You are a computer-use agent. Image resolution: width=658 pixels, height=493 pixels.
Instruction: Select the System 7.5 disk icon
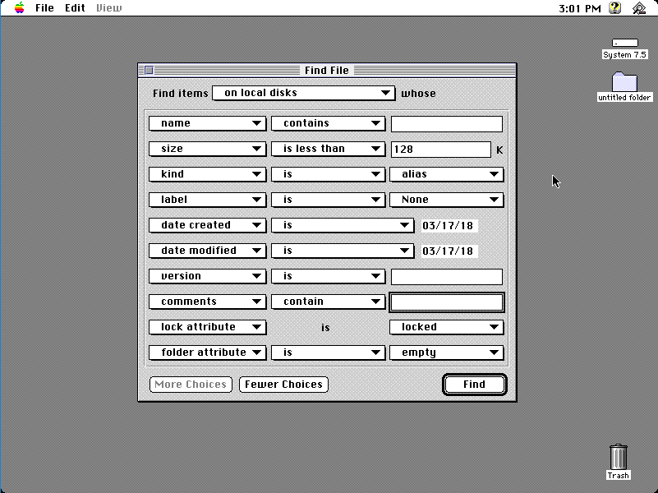point(624,44)
